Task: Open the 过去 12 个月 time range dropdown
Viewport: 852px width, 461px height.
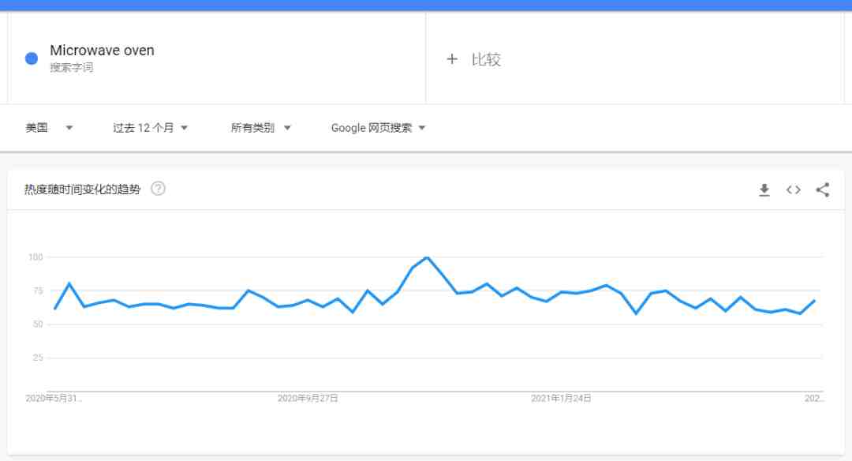Action: click(x=150, y=128)
